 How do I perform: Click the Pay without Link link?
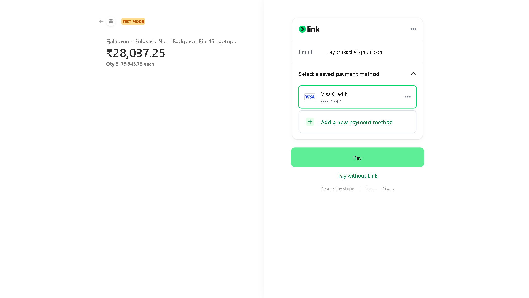[x=357, y=176]
